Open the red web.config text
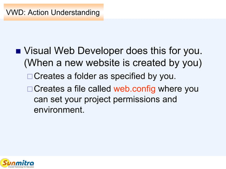This screenshot has width=226, height=169. (x=135, y=89)
